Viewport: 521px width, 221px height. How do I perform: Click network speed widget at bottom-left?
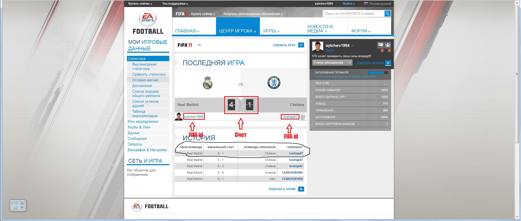click(x=18, y=205)
